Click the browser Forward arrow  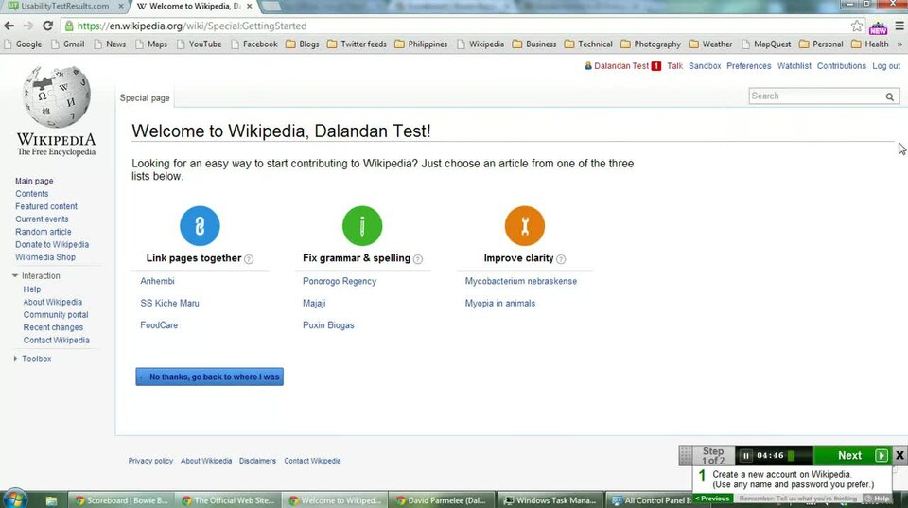27,26
